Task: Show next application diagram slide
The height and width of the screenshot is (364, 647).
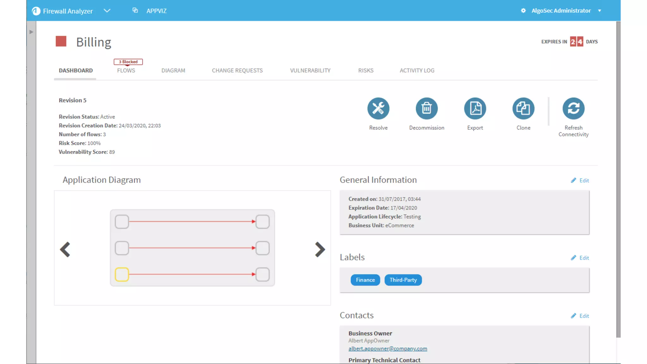Action: (x=320, y=250)
